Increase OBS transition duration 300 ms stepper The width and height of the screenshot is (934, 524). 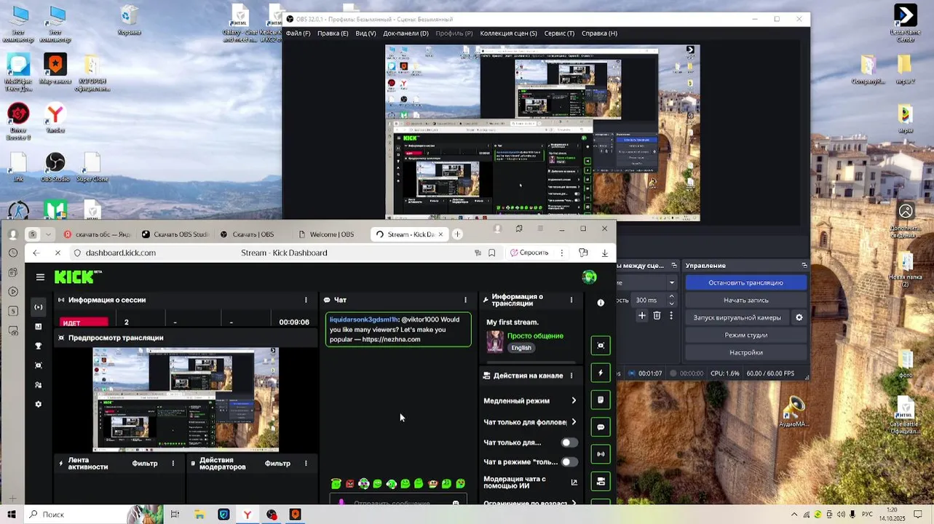pos(671,297)
